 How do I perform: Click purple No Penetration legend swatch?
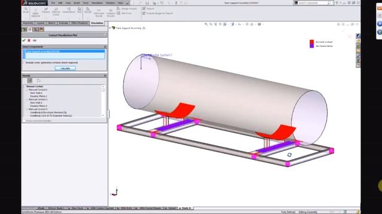pyautogui.click(x=312, y=46)
